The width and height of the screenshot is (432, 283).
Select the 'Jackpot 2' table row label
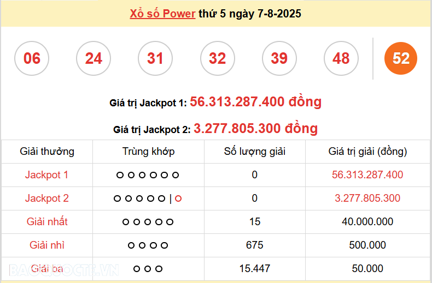(x=47, y=198)
